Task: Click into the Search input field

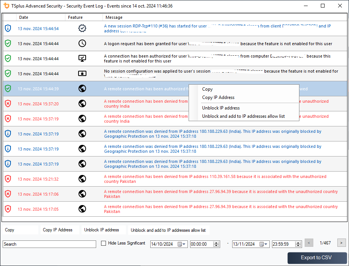Action: [x=50, y=244]
